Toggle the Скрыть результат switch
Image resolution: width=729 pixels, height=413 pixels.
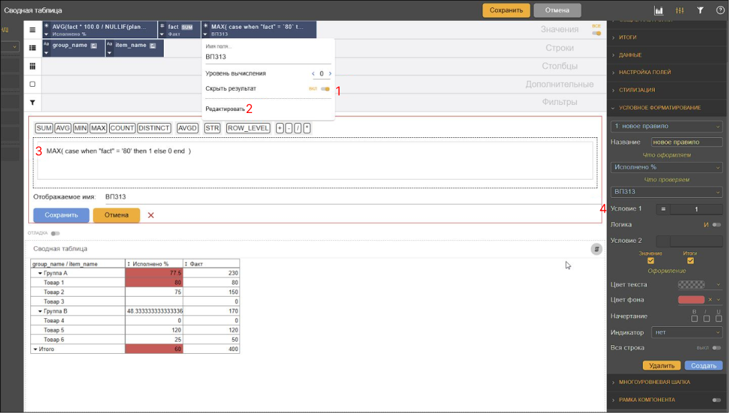325,89
